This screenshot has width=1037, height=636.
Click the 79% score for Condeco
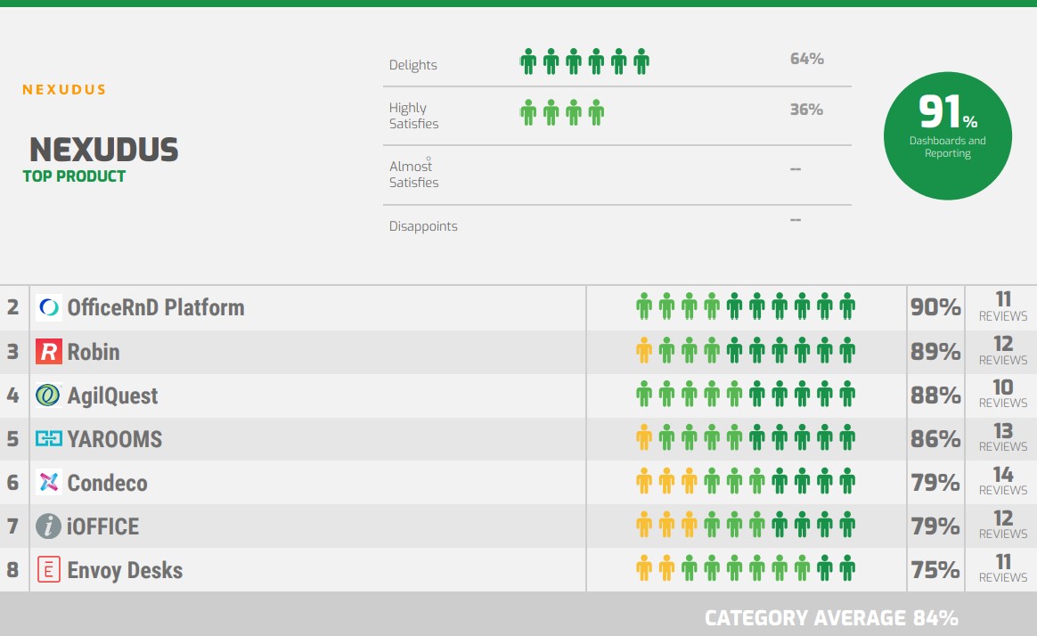coord(935,482)
